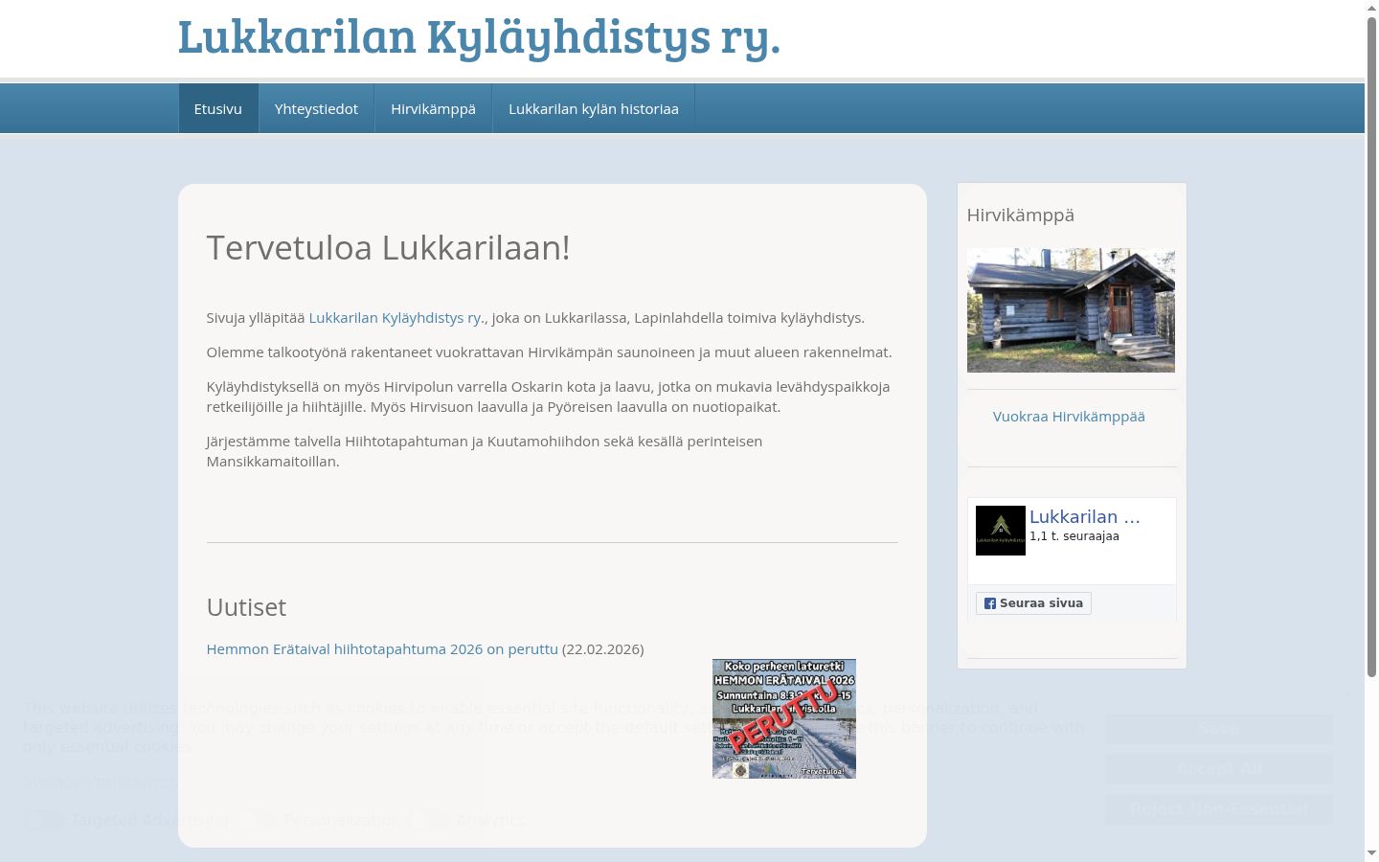Open the Yhteystiedot page

click(x=316, y=108)
